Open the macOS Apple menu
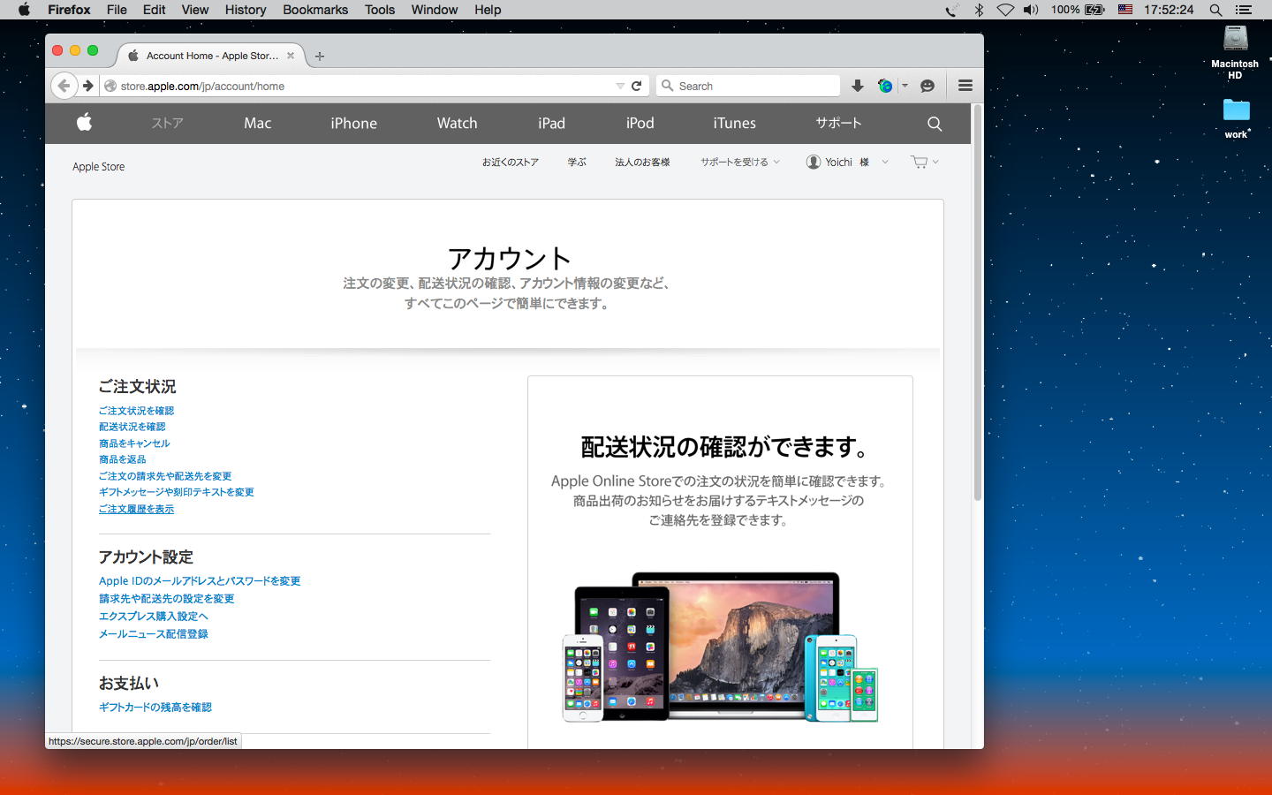Viewport: 1272px width, 795px height. pyautogui.click(x=24, y=10)
